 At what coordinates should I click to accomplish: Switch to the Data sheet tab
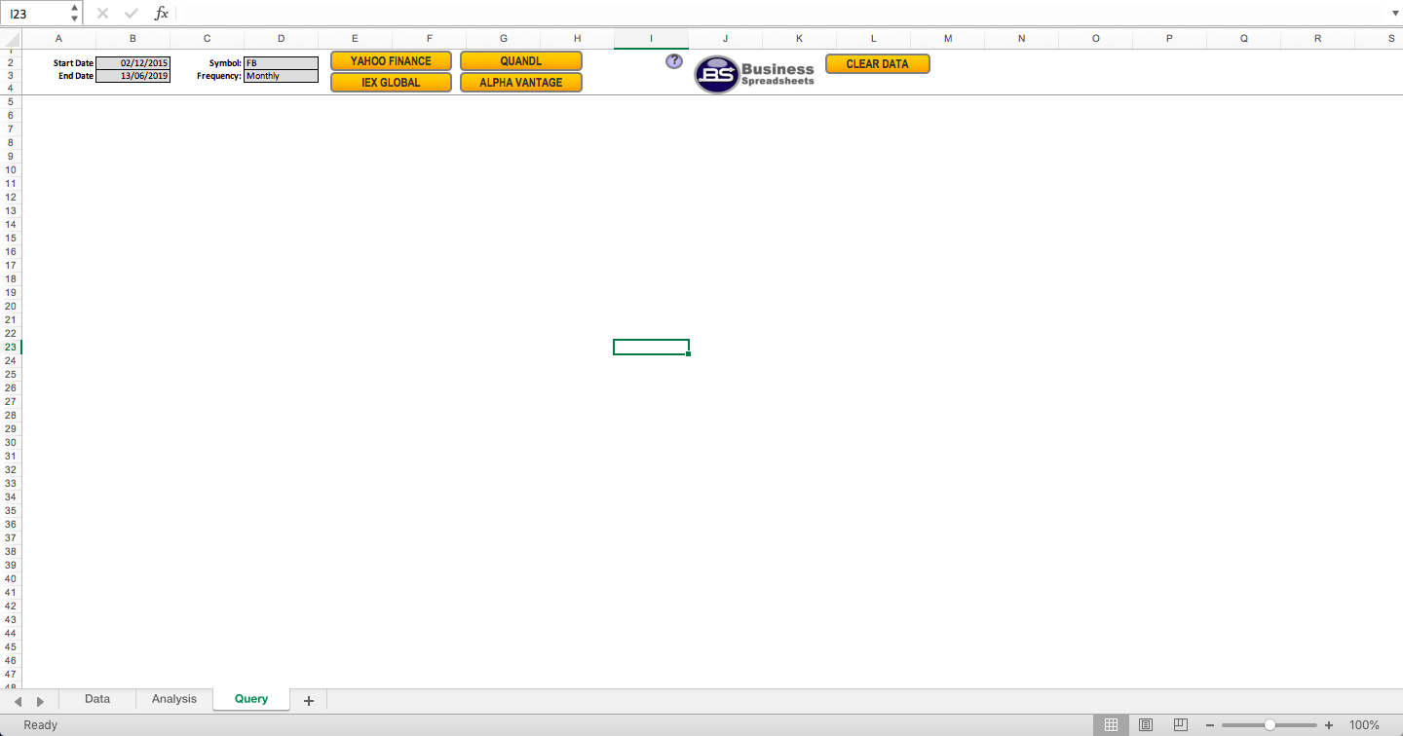point(97,699)
